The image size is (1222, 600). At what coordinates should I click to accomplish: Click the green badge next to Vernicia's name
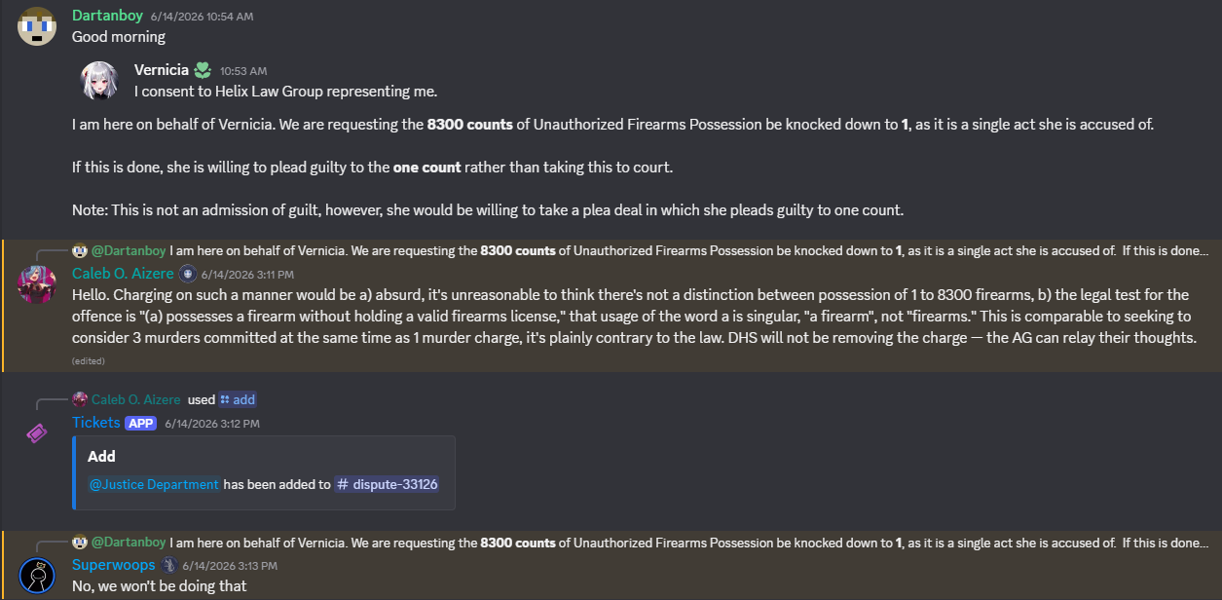point(203,69)
